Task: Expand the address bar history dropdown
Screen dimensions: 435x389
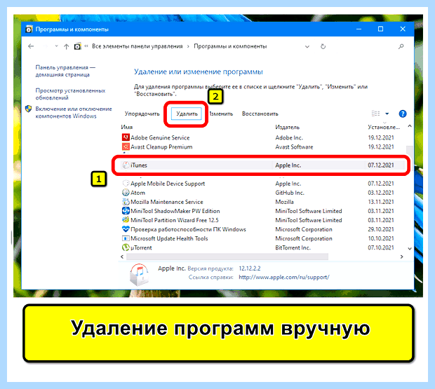Action: 307,46
